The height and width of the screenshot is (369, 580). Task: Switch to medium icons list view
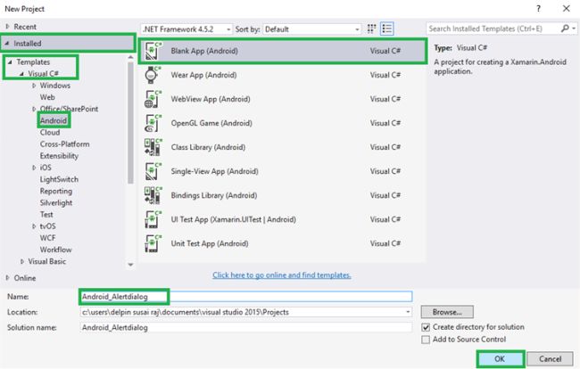(x=387, y=29)
